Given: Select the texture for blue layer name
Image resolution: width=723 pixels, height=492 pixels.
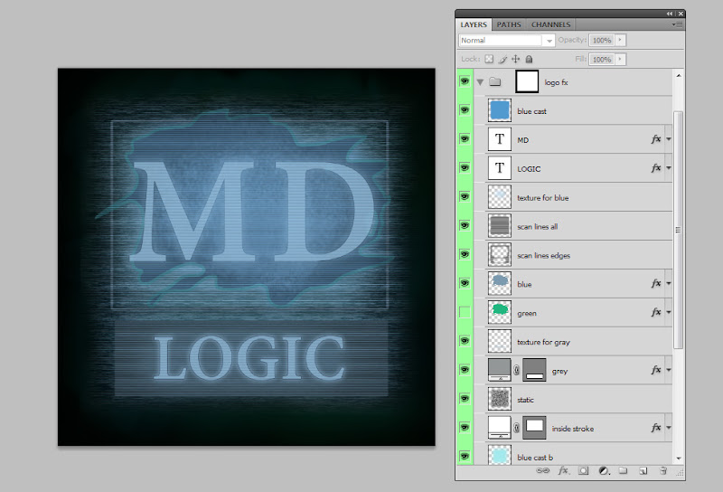Looking at the screenshot, I should (x=543, y=197).
